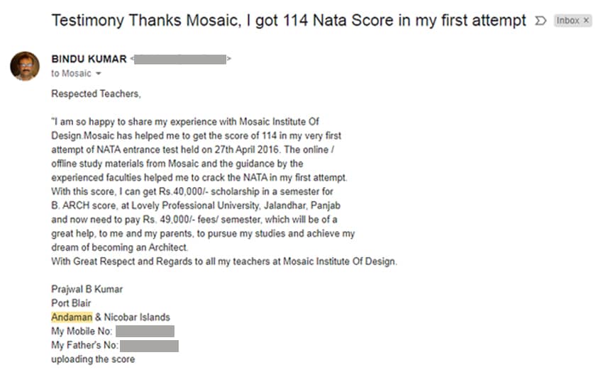This screenshot has height=372, width=603.
Task: Click the redacted My Father's No box
Action: (149, 346)
